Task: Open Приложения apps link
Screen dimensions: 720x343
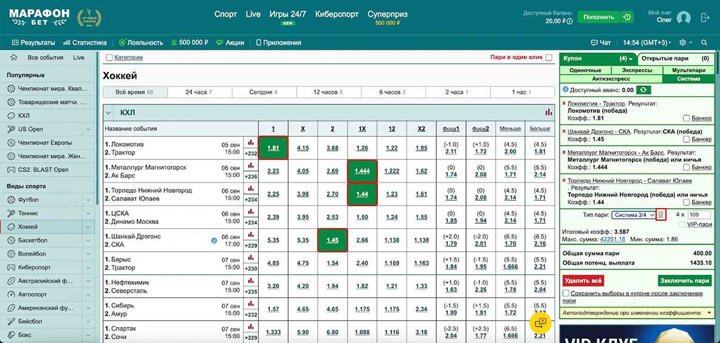Action: point(278,43)
